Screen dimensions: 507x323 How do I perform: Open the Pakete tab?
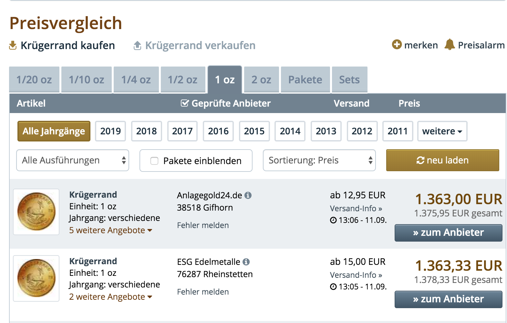tap(305, 80)
